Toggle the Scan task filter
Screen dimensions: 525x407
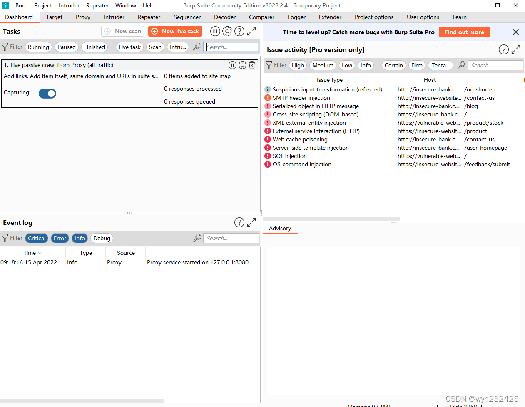(x=155, y=47)
